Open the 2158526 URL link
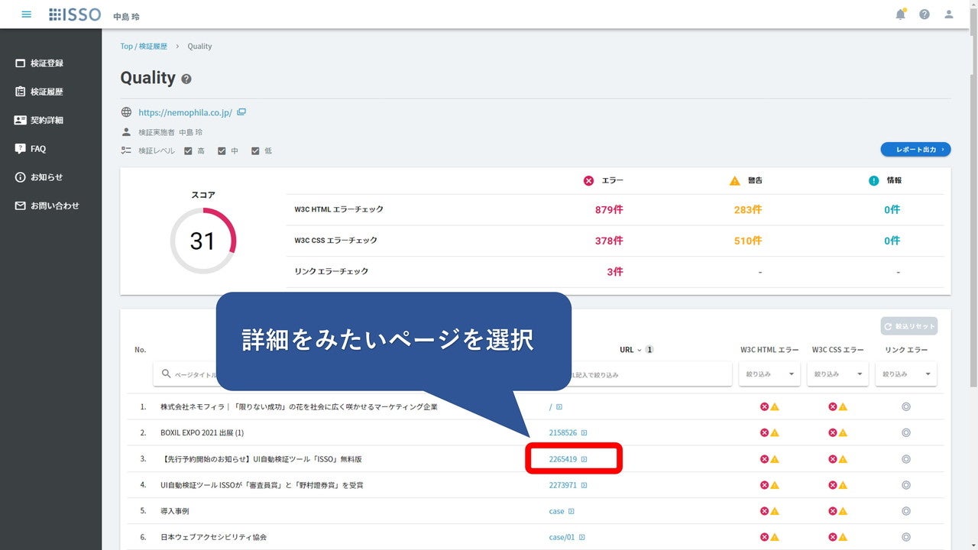Viewport: 978px width, 550px height. click(563, 433)
